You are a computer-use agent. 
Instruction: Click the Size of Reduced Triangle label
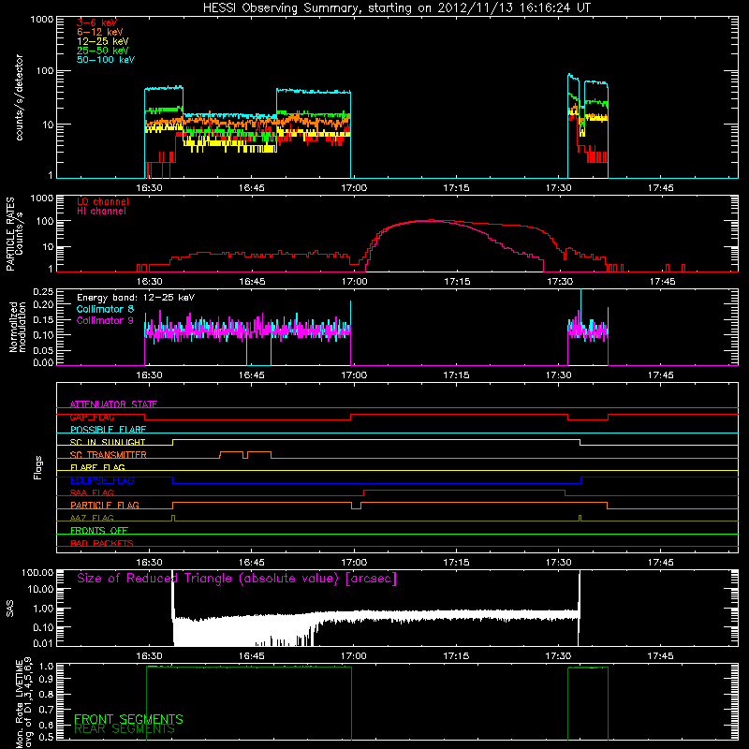pos(237,579)
